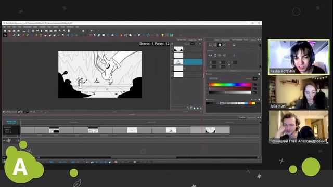Image resolution: width=333 pixels, height=187 pixels.
Task: Click the rainbow hue slider
Action: (x=230, y=85)
